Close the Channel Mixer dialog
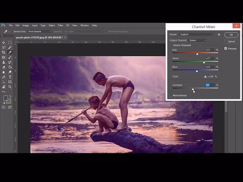 pos(236,26)
